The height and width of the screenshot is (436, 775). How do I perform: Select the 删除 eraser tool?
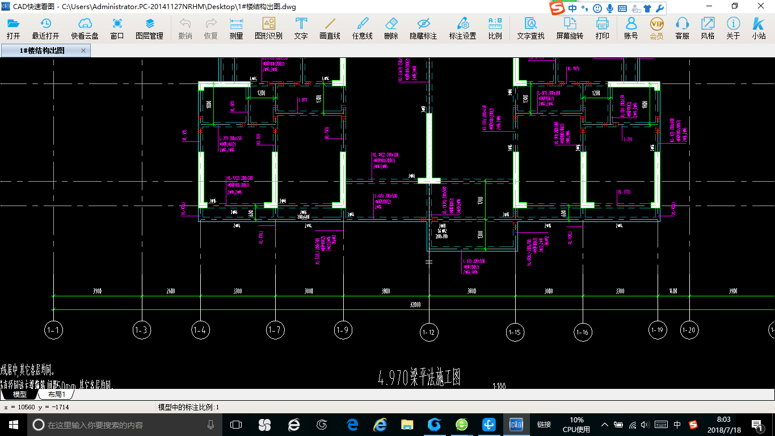pyautogui.click(x=391, y=28)
